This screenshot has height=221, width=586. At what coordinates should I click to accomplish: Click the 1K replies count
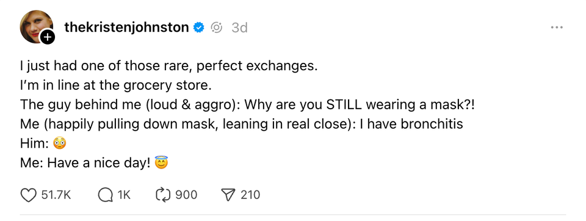point(124,195)
